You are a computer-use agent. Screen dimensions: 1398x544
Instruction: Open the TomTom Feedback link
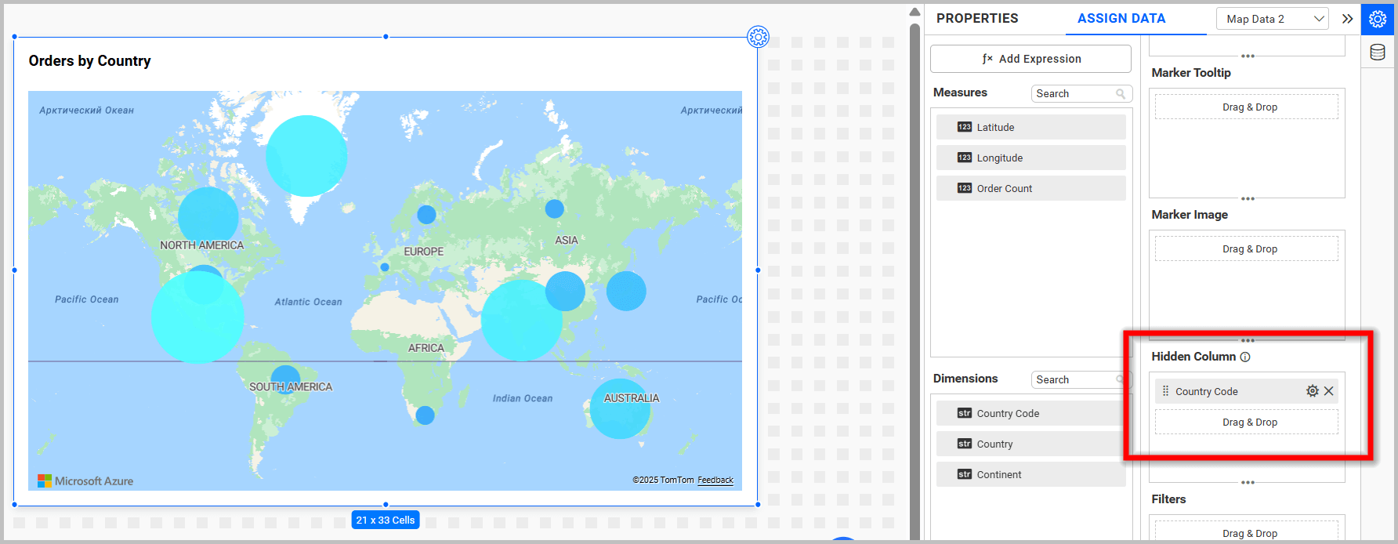[715, 481]
